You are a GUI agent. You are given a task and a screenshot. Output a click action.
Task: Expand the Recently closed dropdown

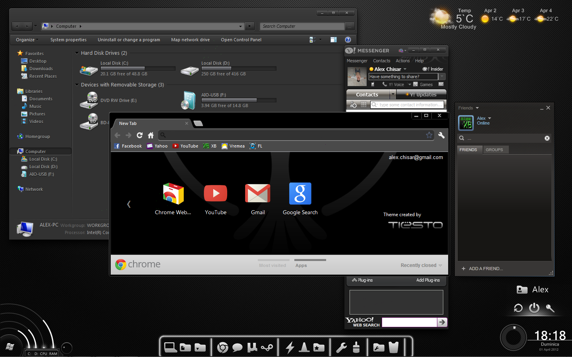click(421, 265)
